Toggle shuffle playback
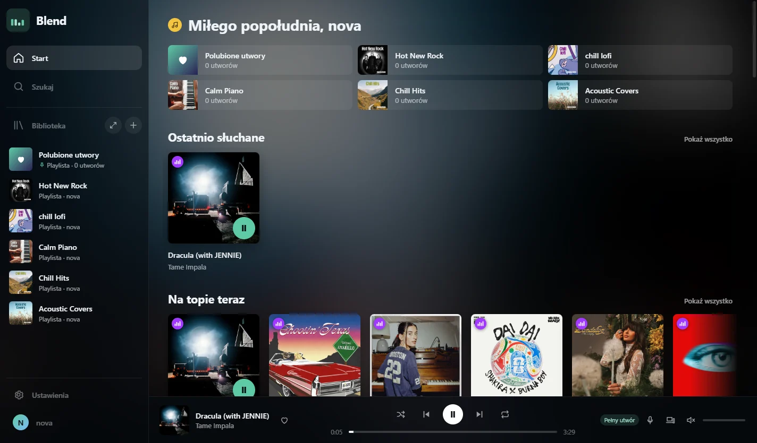Image resolution: width=757 pixels, height=443 pixels. (401, 414)
